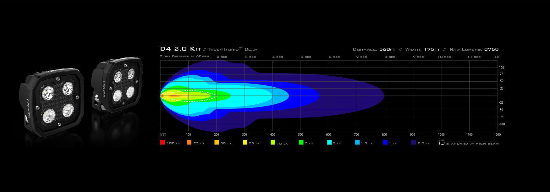The width and height of the screenshot is (550, 192).
Task: Click the dark navy 0.5 lx swatch
Action: [414, 142]
